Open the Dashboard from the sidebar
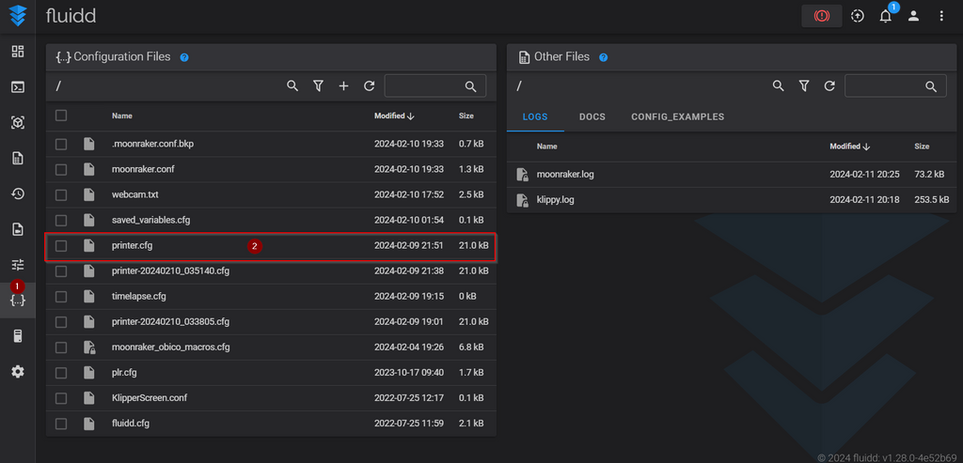This screenshot has width=963, height=463. [18, 52]
